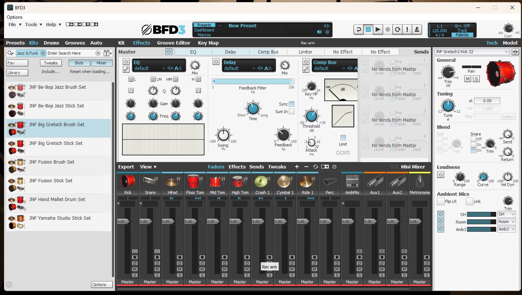
Task: Select the Hihat channel icon
Action: (x=173, y=182)
